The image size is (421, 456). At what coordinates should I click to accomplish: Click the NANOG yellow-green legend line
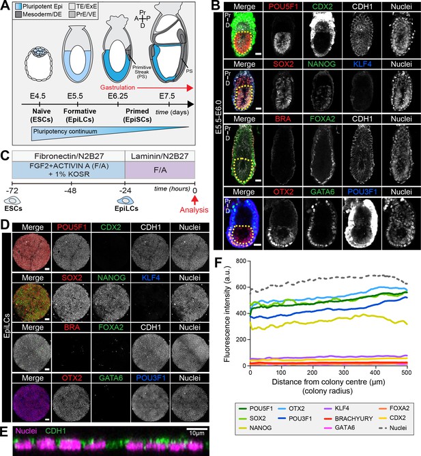click(x=242, y=428)
